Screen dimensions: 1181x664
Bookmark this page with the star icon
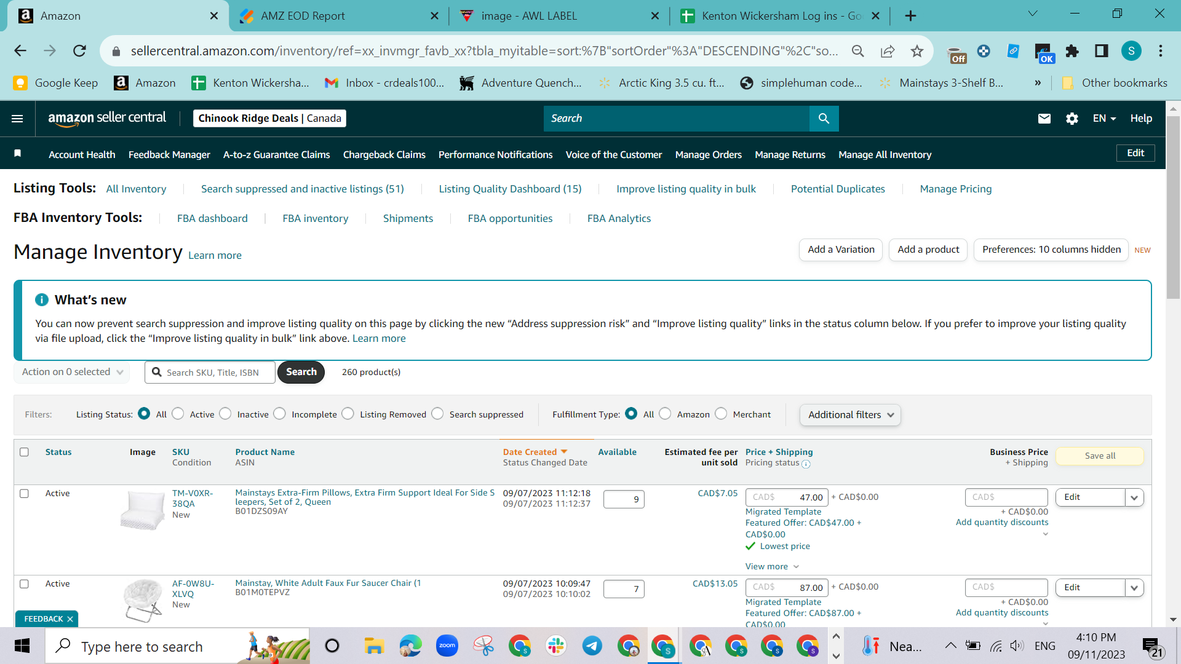pyautogui.click(x=917, y=51)
